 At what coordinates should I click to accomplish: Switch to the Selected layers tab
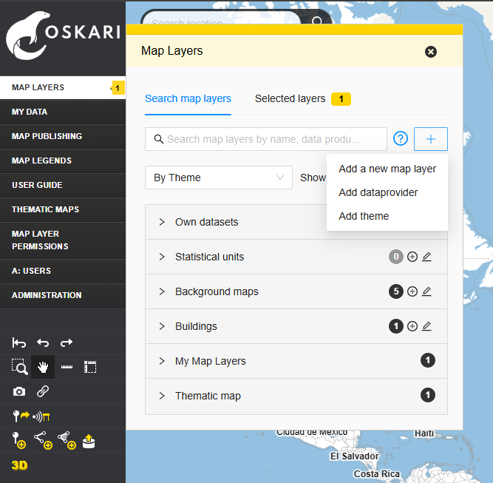pos(290,98)
